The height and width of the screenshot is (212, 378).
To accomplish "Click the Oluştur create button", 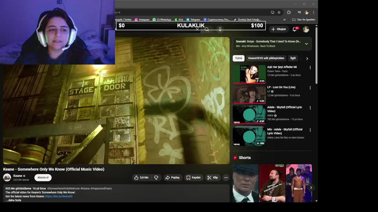I will (278, 29).
